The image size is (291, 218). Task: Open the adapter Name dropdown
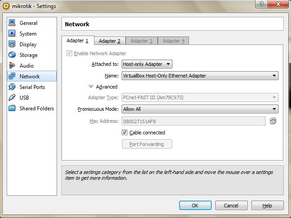(200, 76)
